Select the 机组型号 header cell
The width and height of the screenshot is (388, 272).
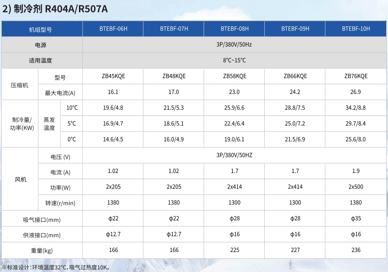pos(41,29)
